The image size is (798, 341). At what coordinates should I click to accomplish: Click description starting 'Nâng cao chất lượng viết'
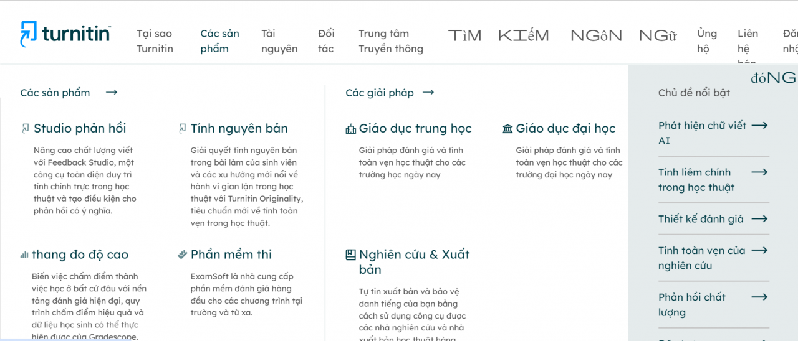tap(85, 180)
